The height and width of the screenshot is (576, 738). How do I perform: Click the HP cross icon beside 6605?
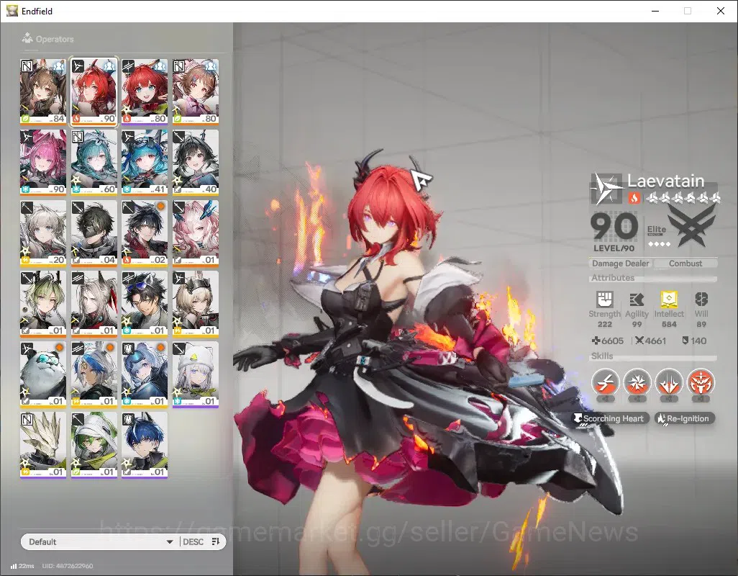596,341
